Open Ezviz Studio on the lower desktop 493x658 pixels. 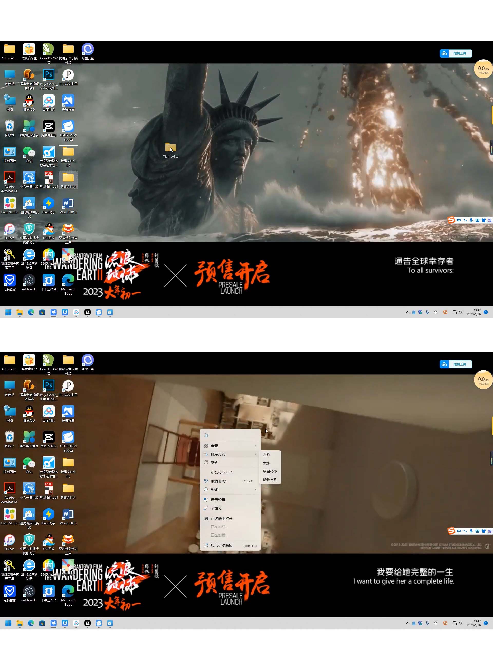(10, 516)
